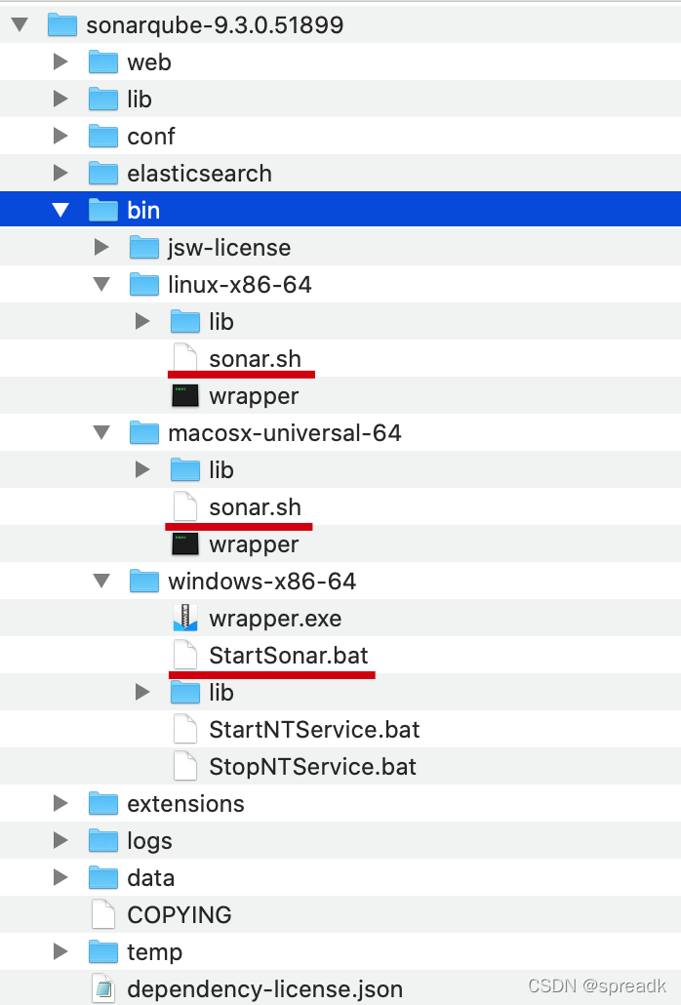Image resolution: width=681 pixels, height=1005 pixels.
Task: Select the linux-x86-64 folder name
Action: pos(240,285)
